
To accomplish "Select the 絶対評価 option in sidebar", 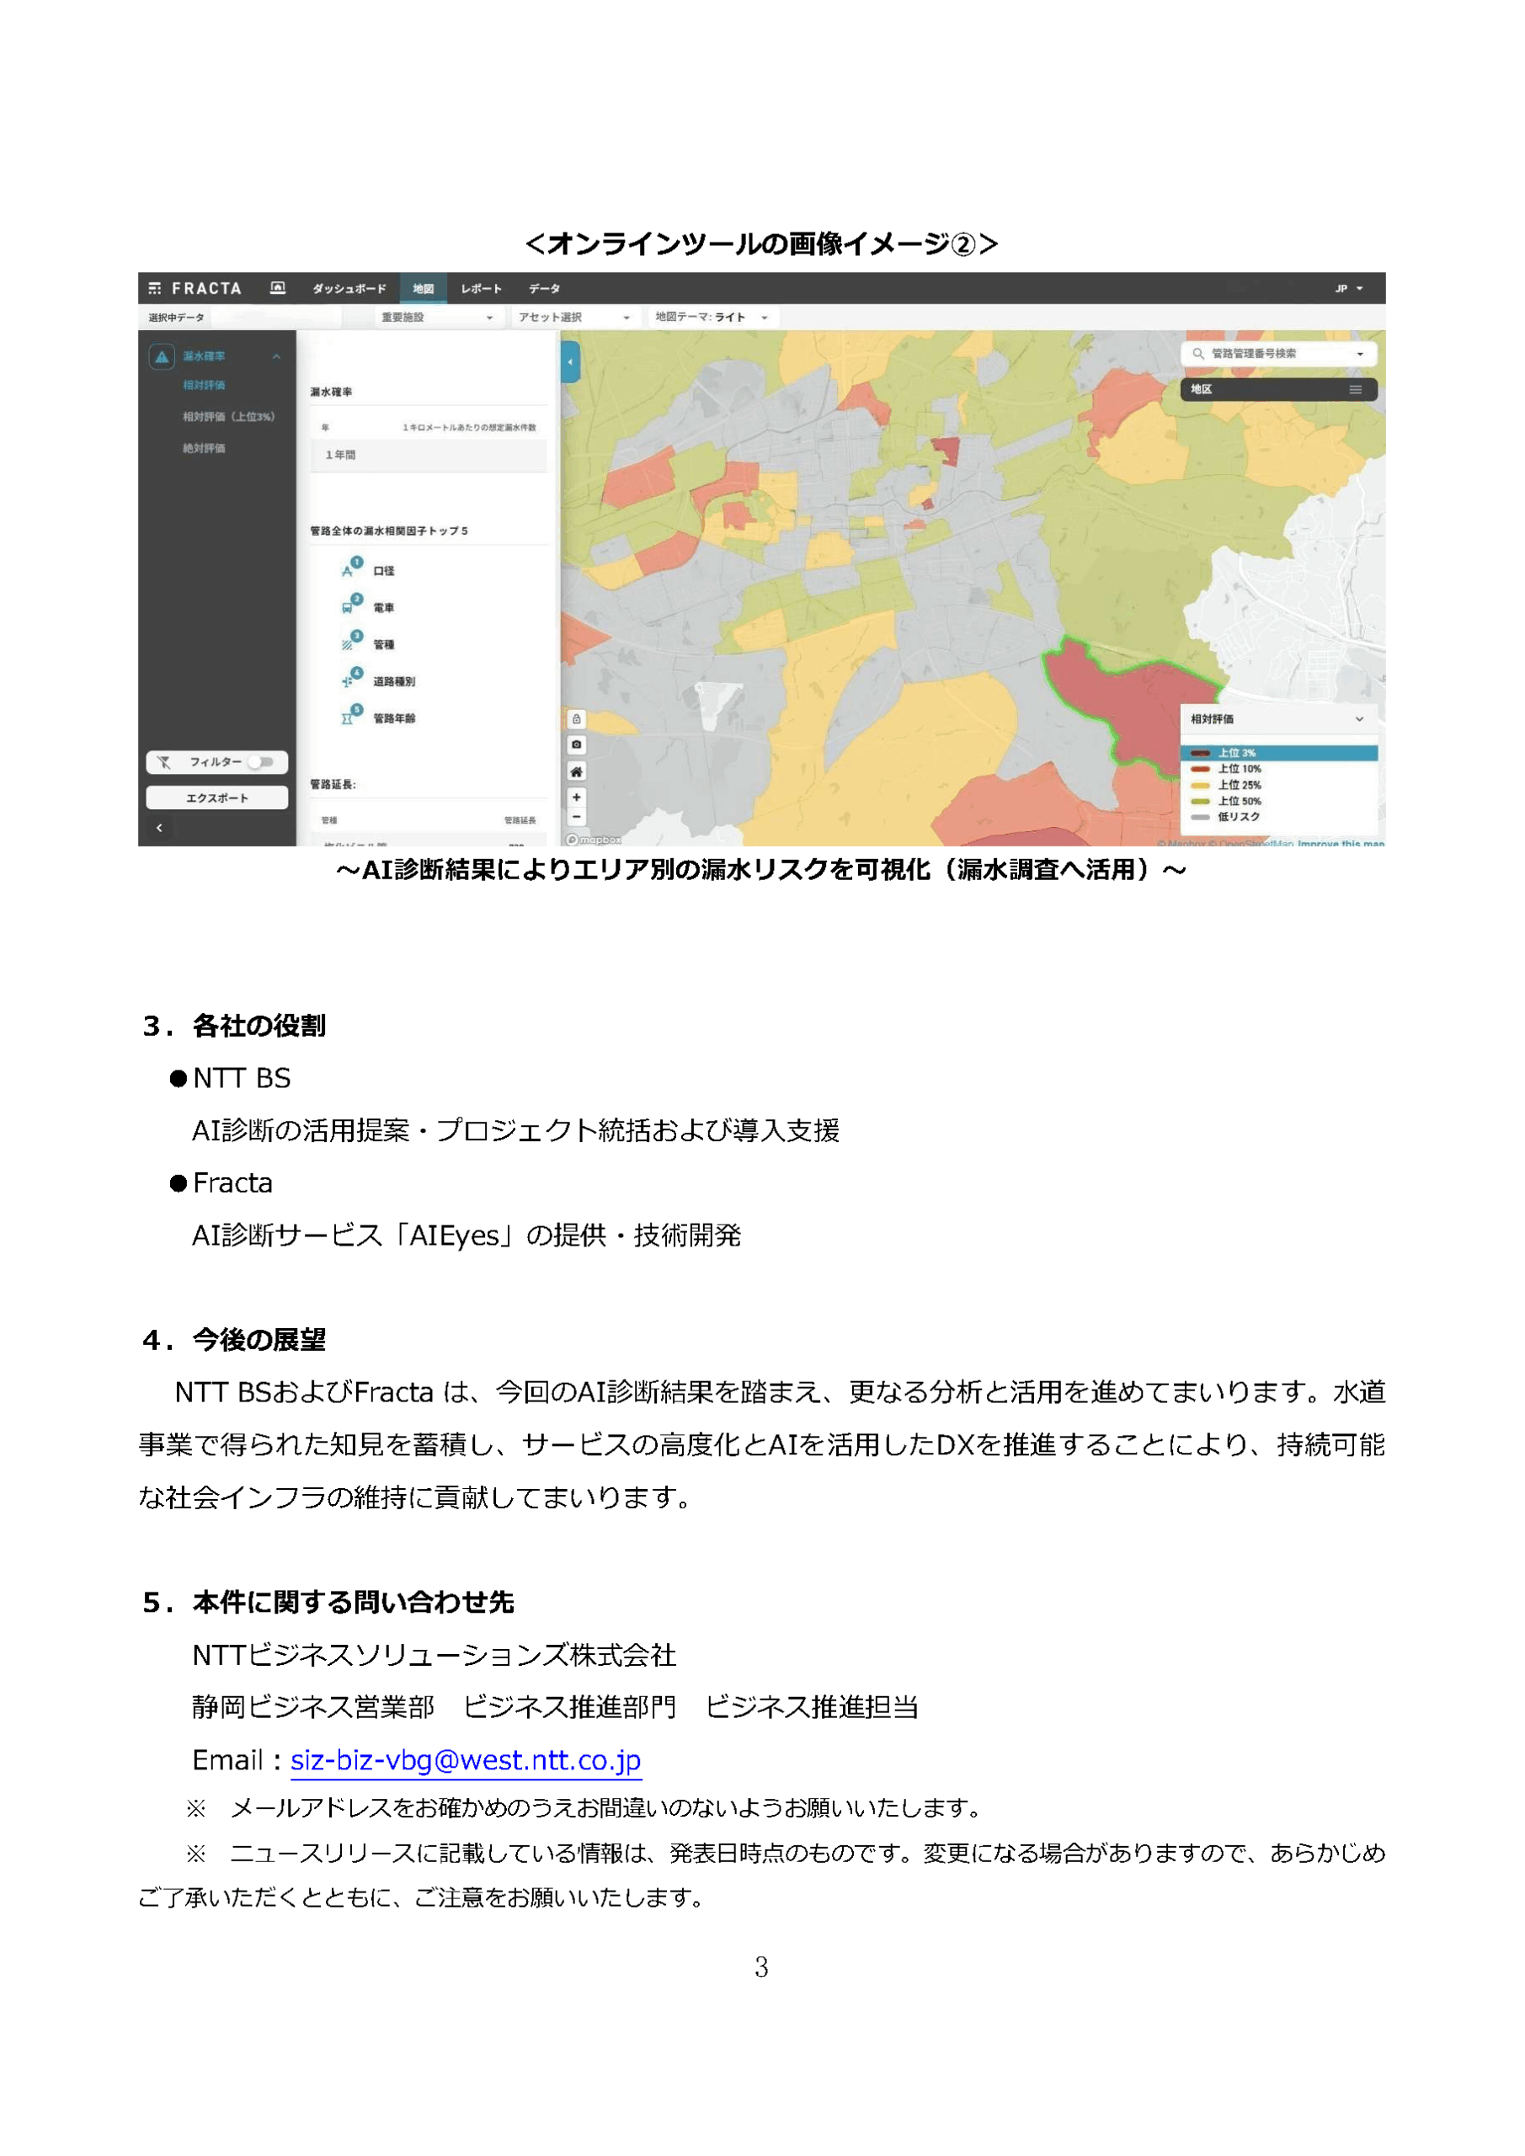I will [x=204, y=449].
